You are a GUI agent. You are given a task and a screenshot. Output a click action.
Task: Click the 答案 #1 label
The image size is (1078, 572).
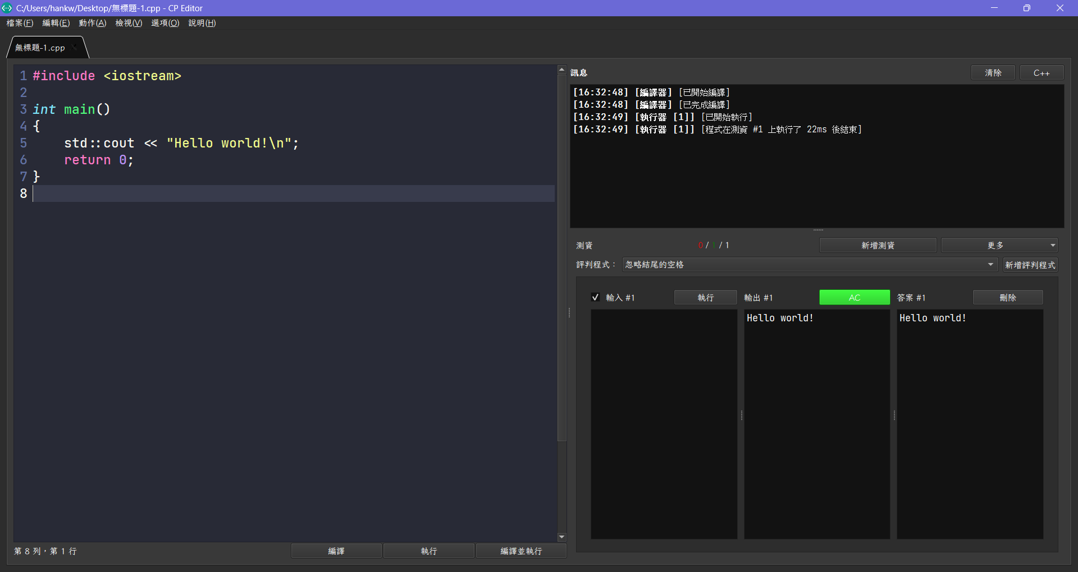point(911,298)
